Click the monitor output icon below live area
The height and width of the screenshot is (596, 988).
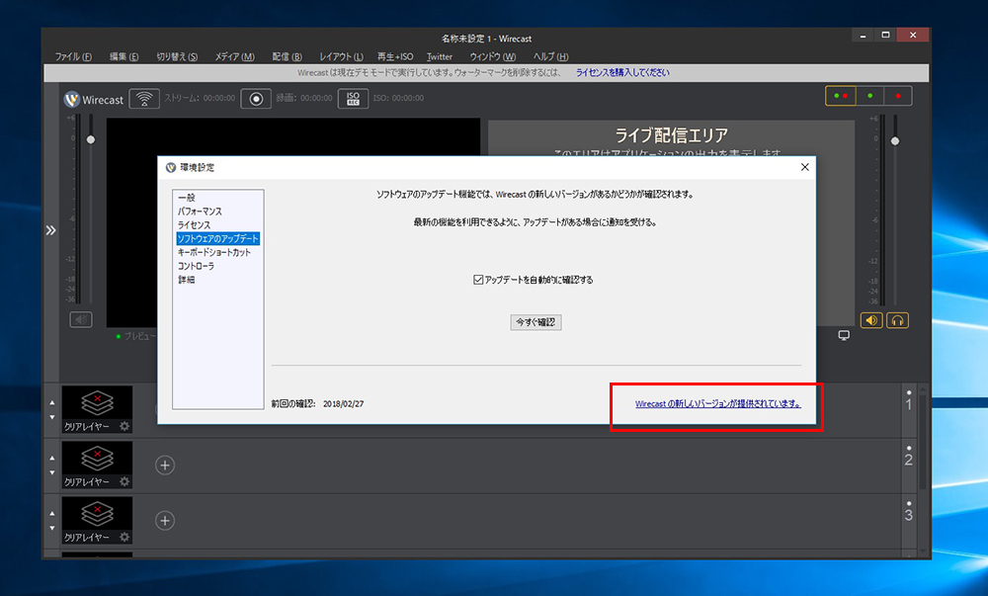point(844,335)
